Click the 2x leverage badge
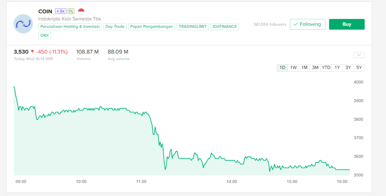Screen dimensions: 386x196 click(61, 11)
